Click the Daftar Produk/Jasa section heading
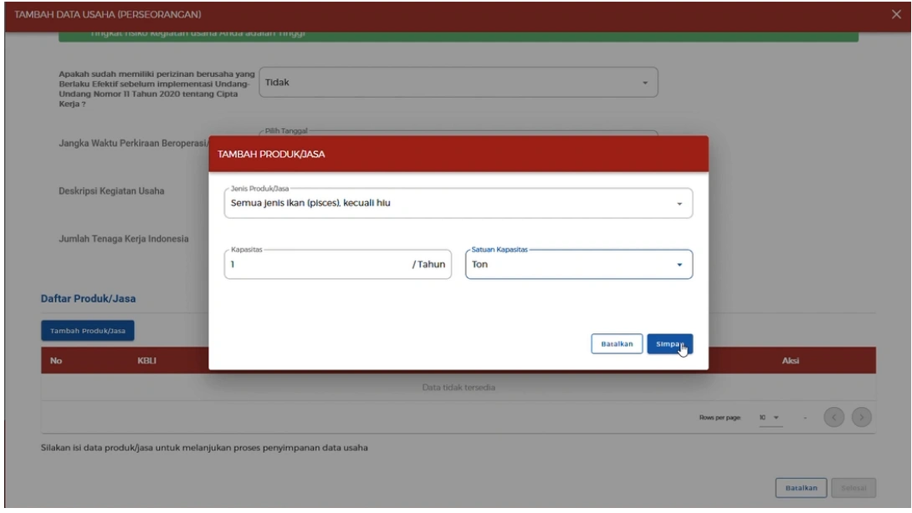 tap(88, 298)
